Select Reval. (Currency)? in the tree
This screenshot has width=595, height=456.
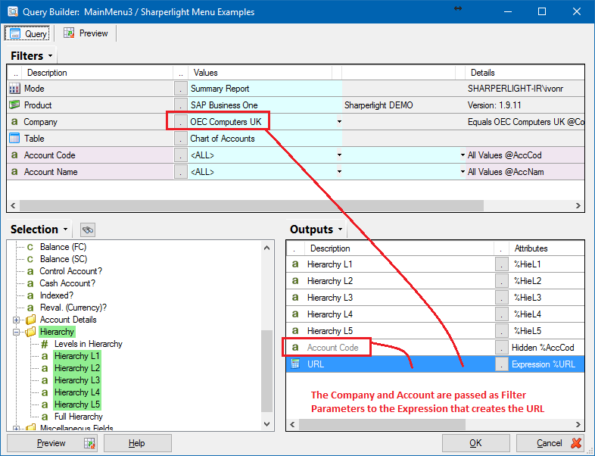[x=73, y=308]
